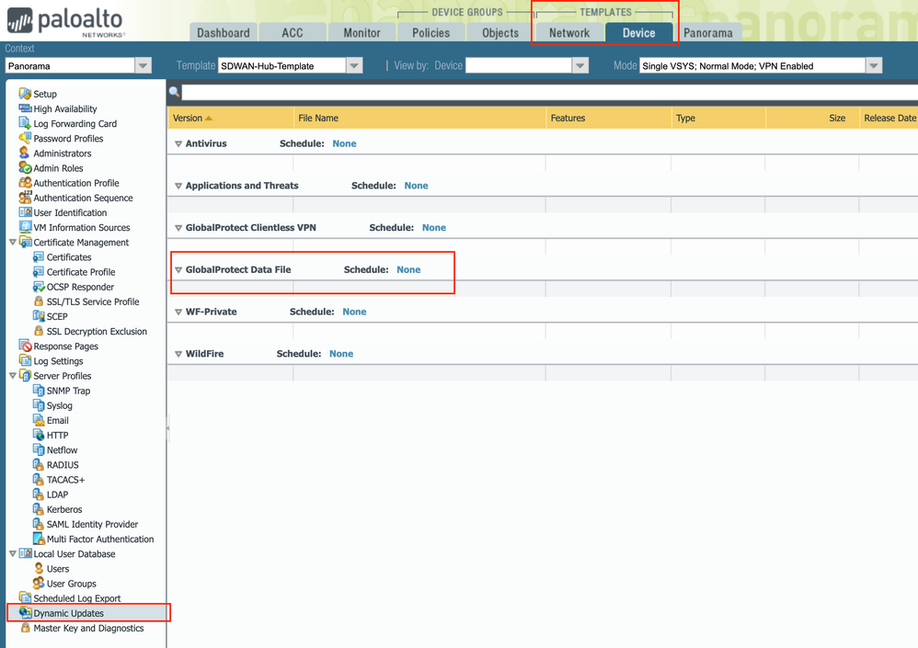This screenshot has height=648, width=918.
Task: Click the Dynamic Updates icon
Action: 25,613
